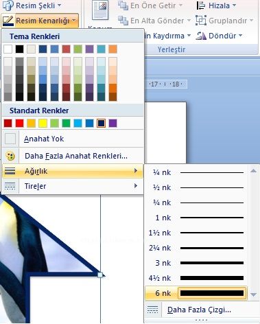Choose 1½ nk line weight
This screenshot has height=324, width=260.
(x=196, y=233)
